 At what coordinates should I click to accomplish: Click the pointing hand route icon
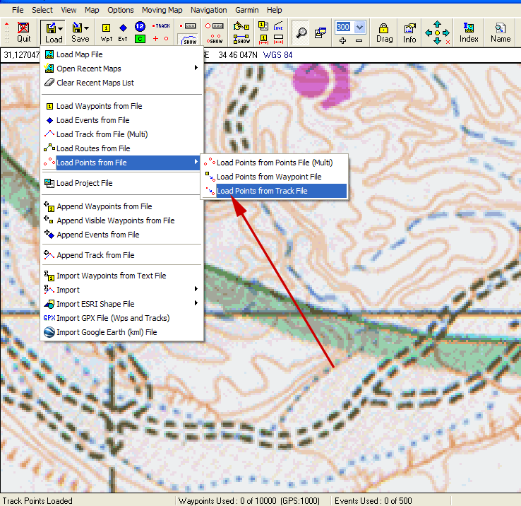(x=241, y=26)
